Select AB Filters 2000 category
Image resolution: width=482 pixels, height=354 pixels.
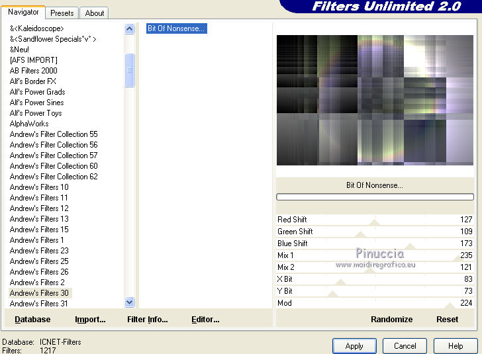pyautogui.click(x=34, y=71)
